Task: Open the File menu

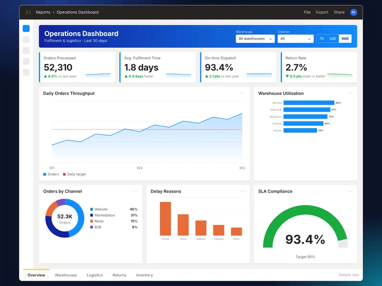Action: click(307, 12)
